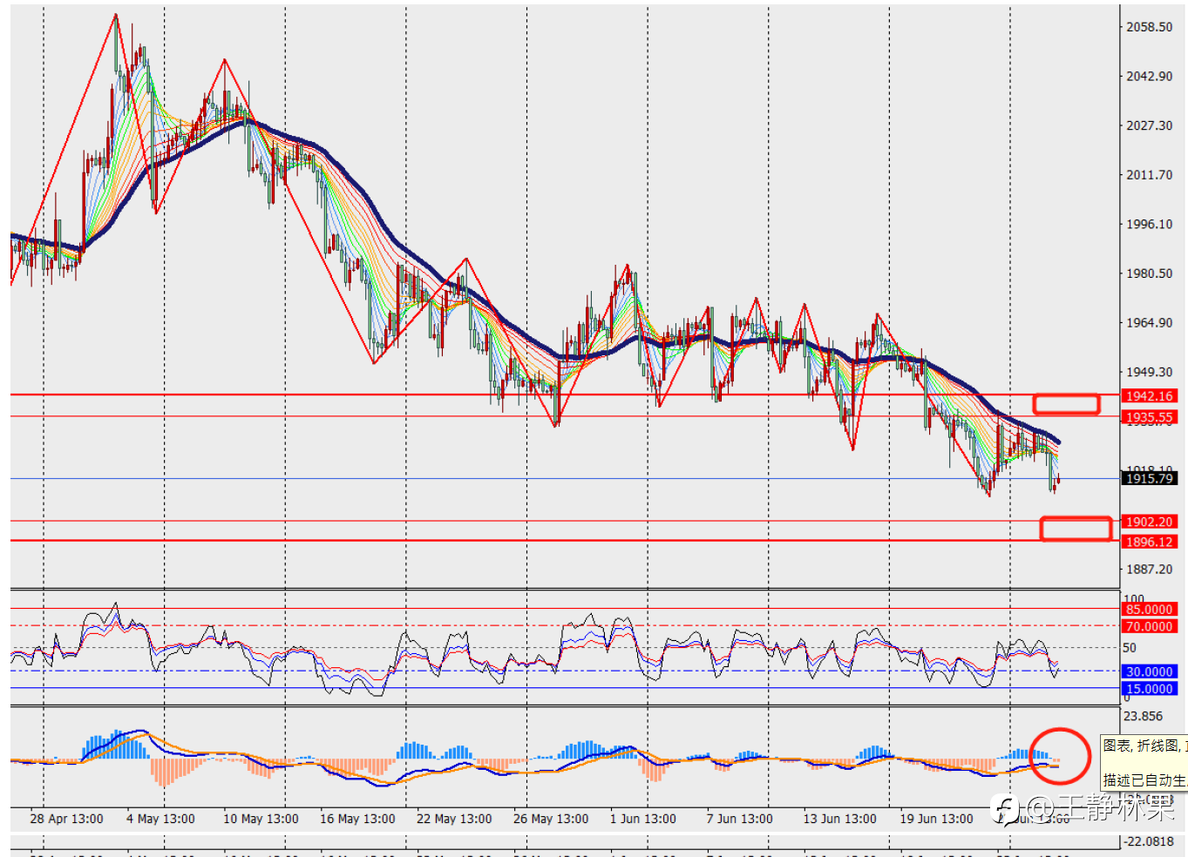Screen dimensions: 1188x857
Task: Click the 2011.70 price axis value
Action: click(1150, 175)
